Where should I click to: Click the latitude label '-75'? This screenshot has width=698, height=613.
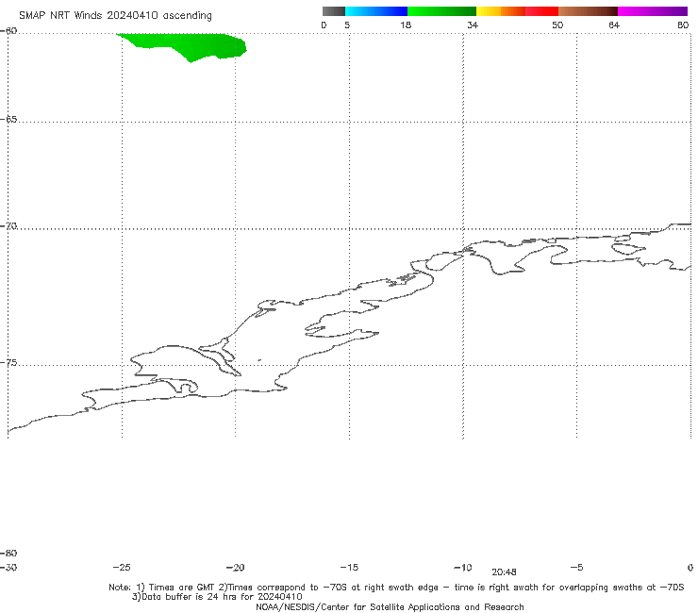[8, 362]
